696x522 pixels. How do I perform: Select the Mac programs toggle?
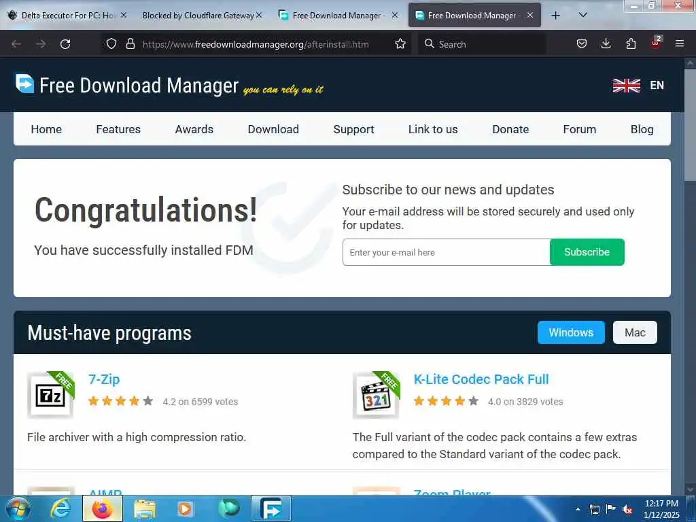[x=635, y=332]
